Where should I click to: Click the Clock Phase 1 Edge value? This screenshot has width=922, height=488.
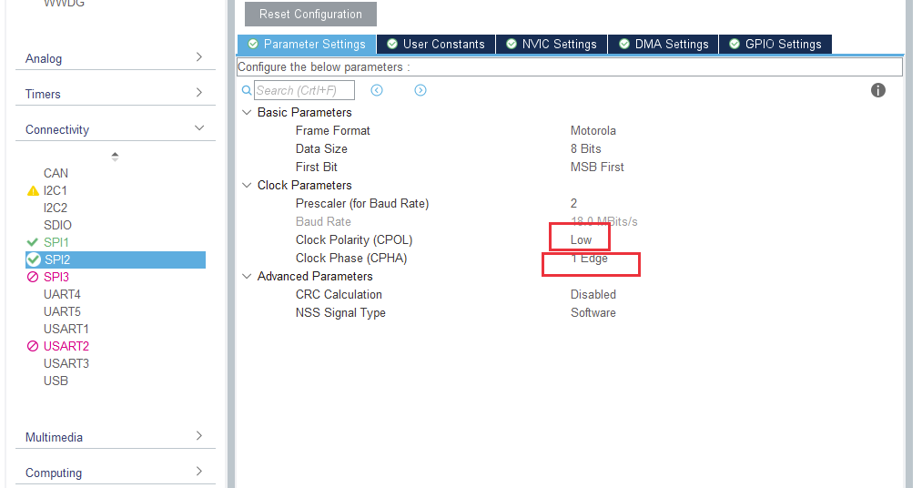coord(589,258)
